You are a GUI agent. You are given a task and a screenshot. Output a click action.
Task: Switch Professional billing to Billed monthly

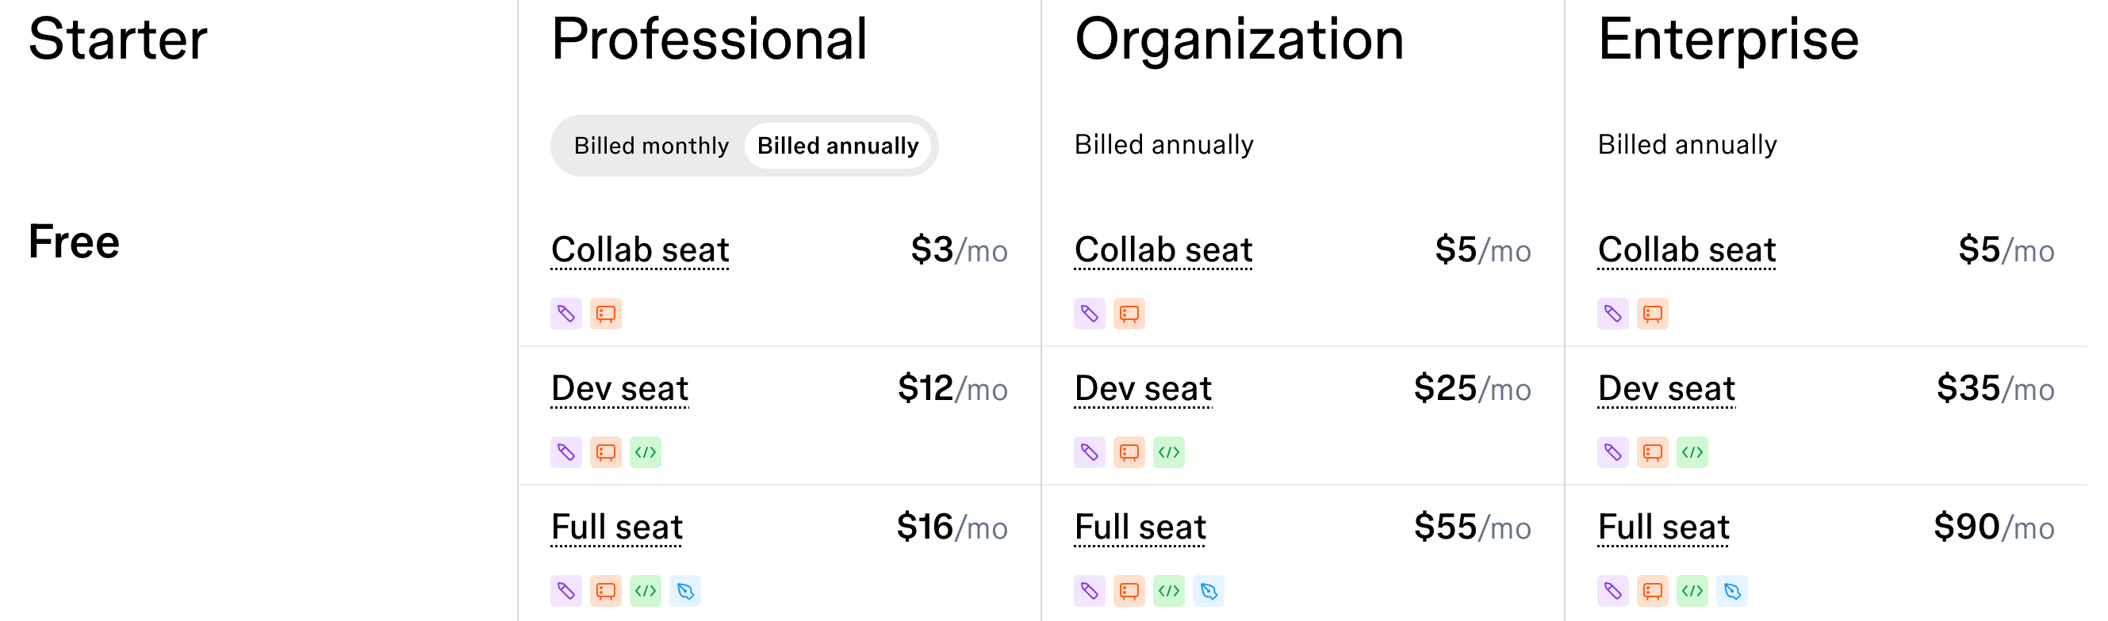(652, 146)
